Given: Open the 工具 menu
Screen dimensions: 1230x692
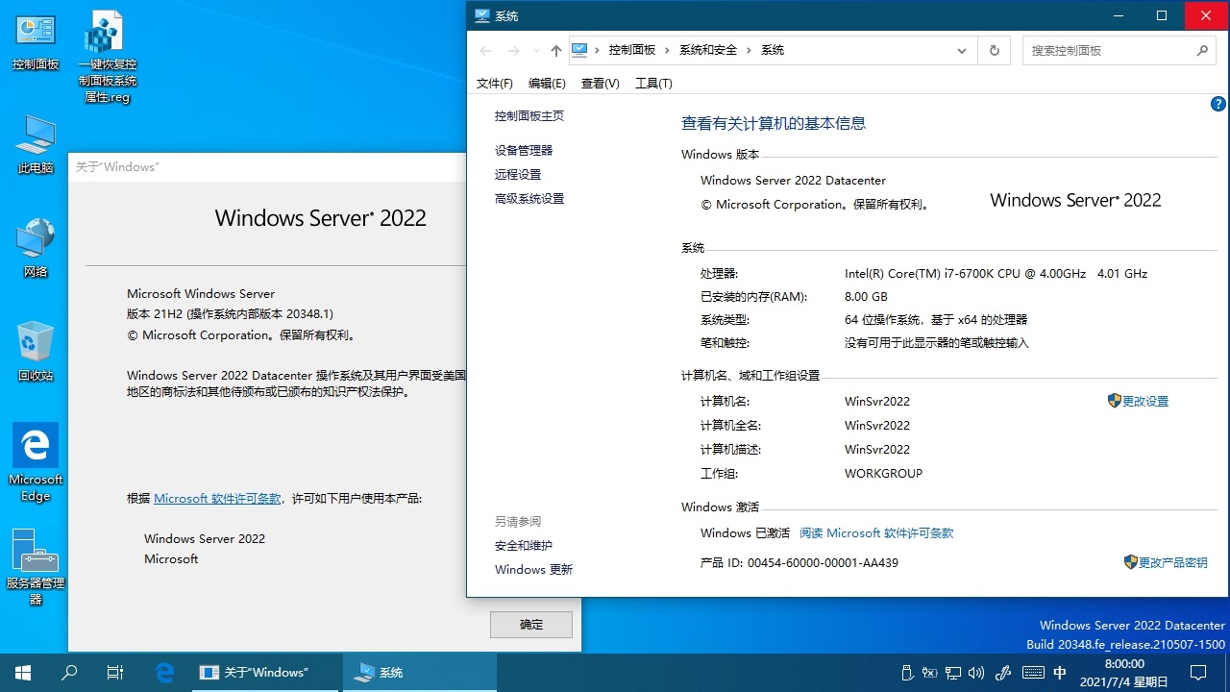Looking at the screenshot, I should tap(653, 83).
